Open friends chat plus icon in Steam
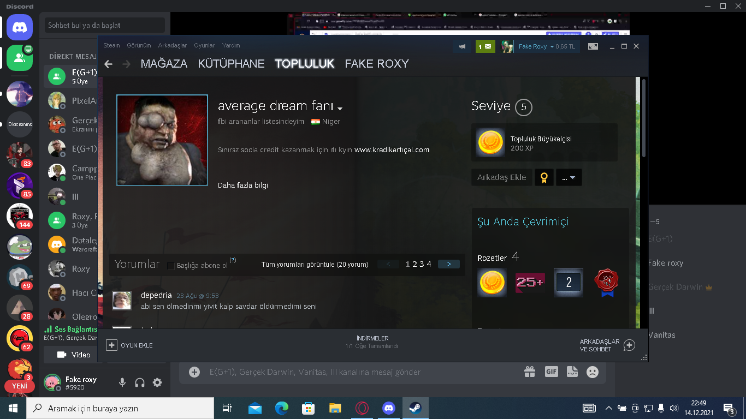746x419 pixels. tap(629, 345)
